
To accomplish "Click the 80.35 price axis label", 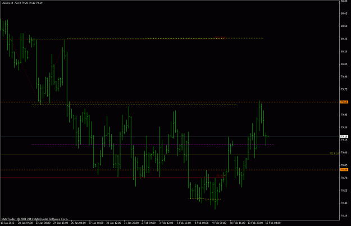I will [344, 39].
